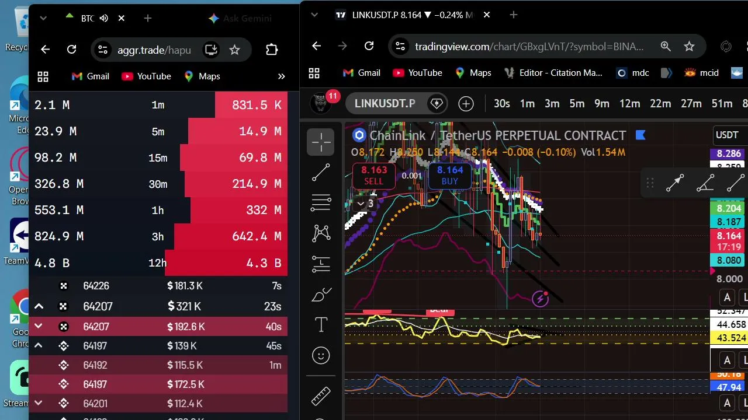Select the 5m chart interval

pos(577,104)
